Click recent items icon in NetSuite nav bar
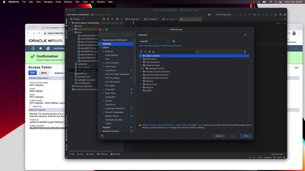 tap(33, 48)
